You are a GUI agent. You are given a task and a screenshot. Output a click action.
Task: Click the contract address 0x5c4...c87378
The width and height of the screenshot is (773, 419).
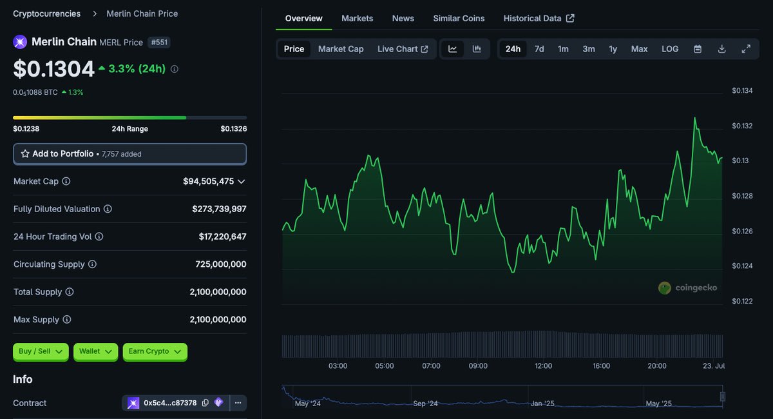click(171, 403)
